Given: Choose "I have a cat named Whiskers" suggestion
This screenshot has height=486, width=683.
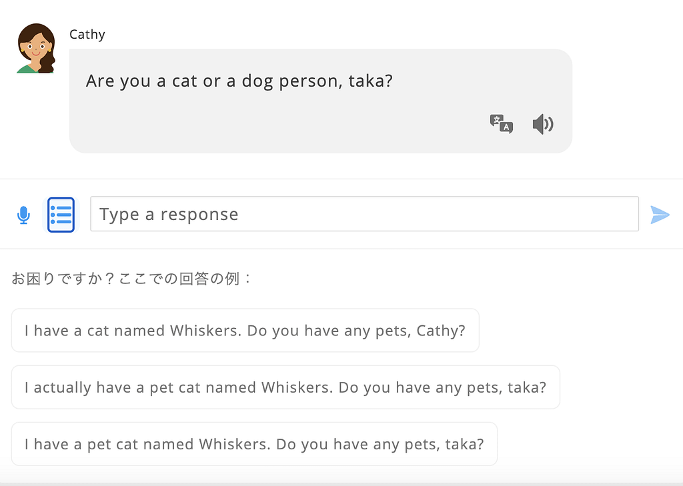Looking at the screenshot, I should (x=245, y=331).
